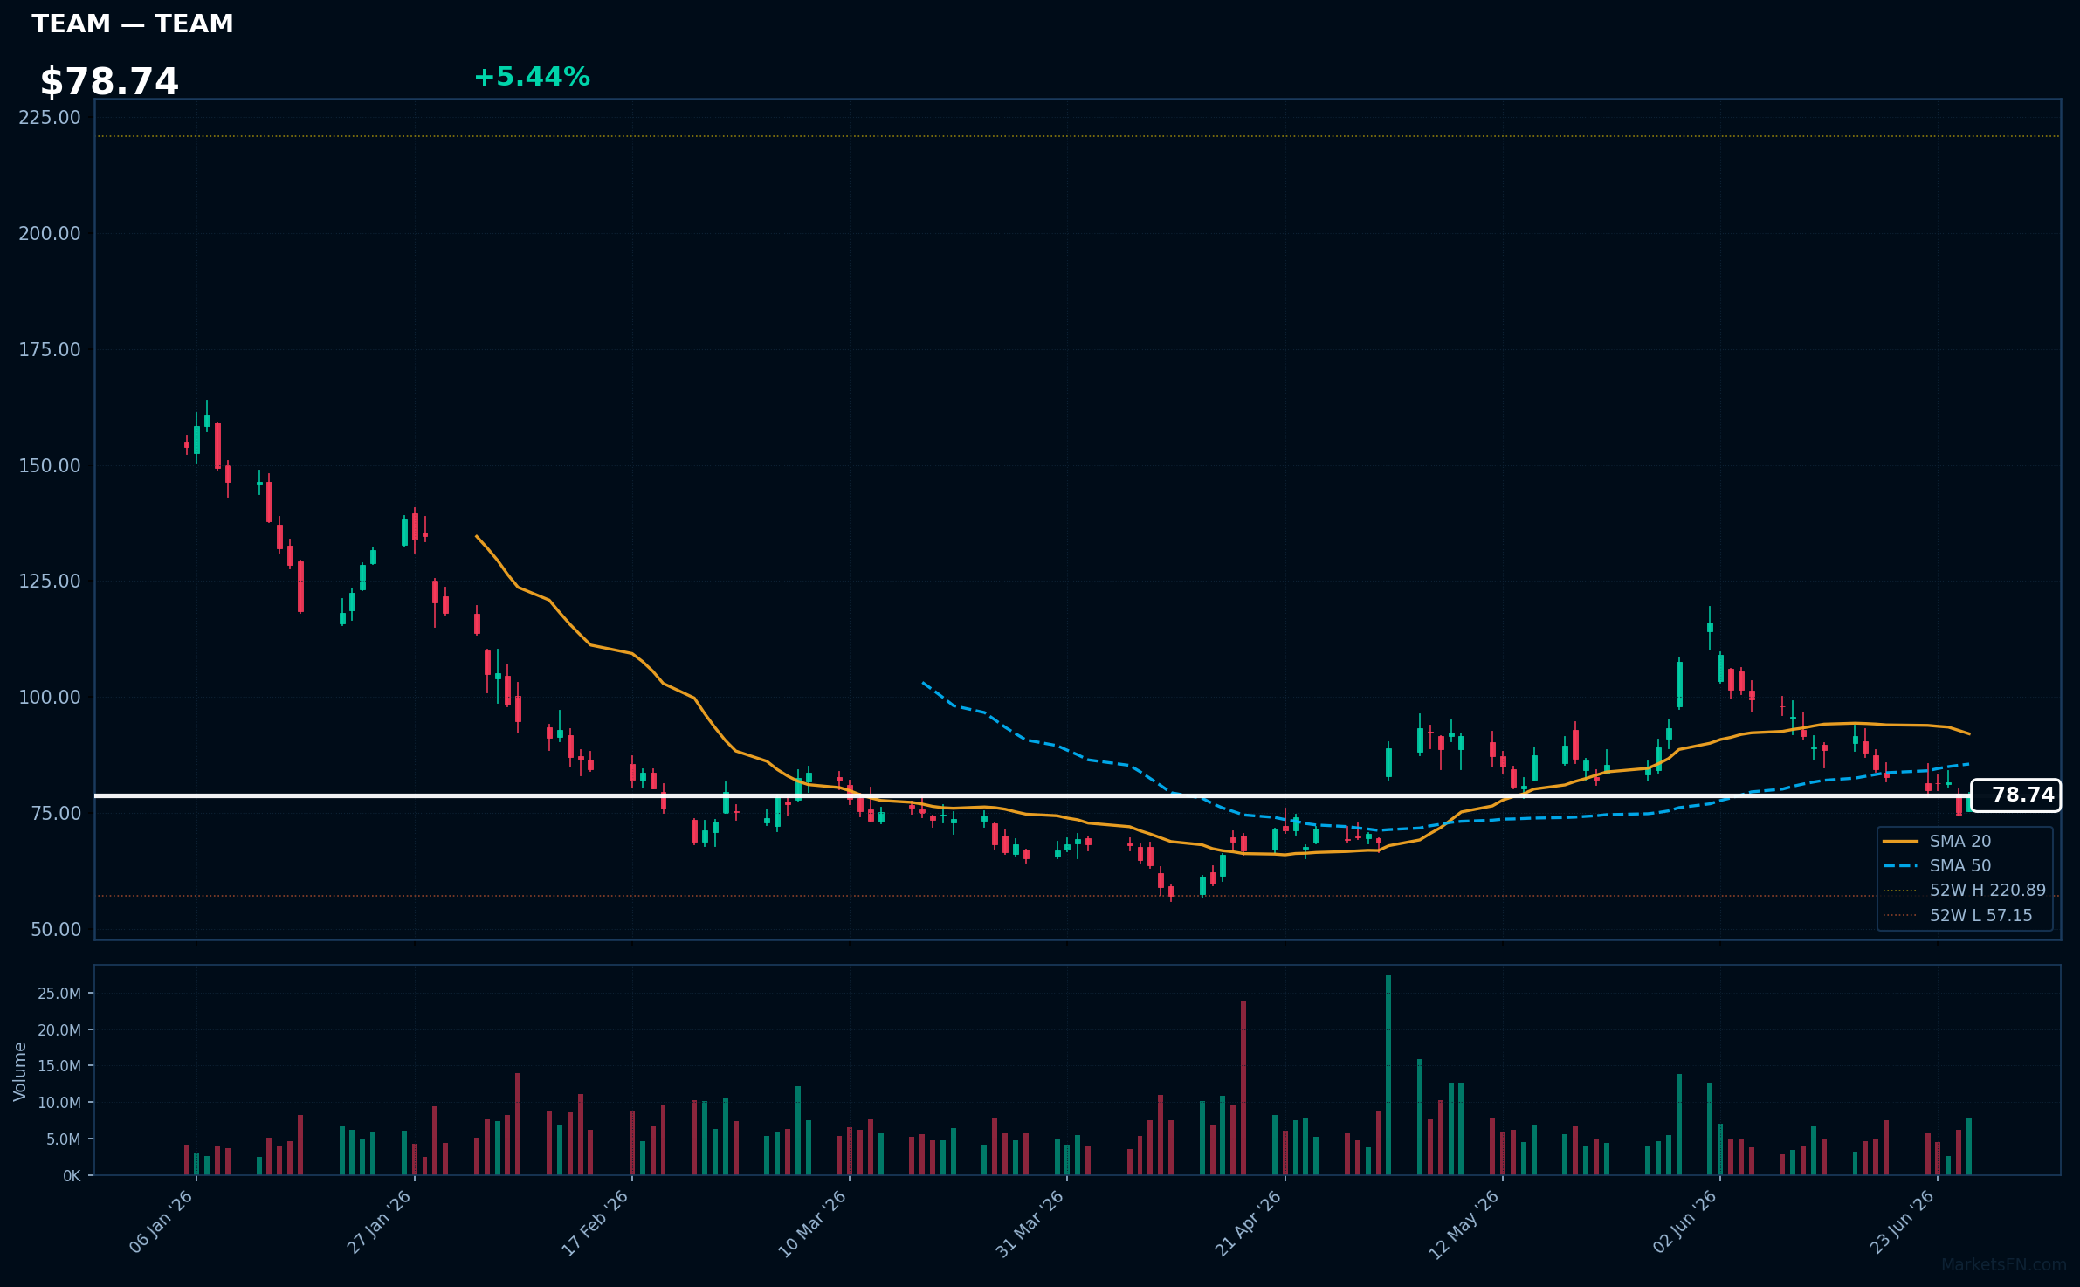Click the "100.00" price axis label

(x=50, y=697)
